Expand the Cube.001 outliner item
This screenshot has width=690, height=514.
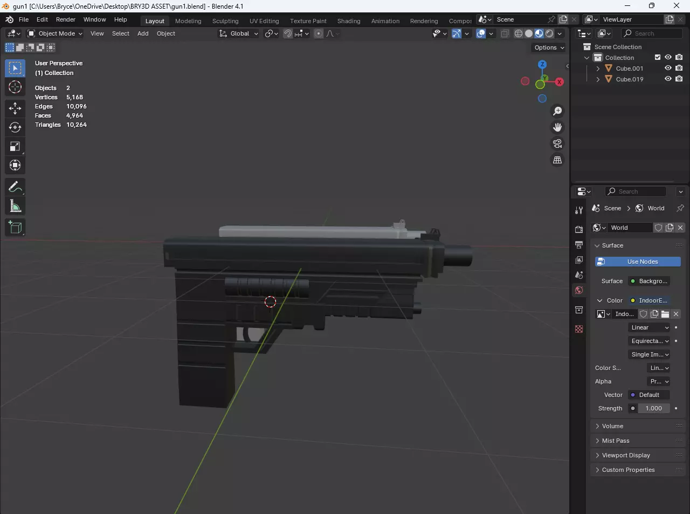coord(598,68)
